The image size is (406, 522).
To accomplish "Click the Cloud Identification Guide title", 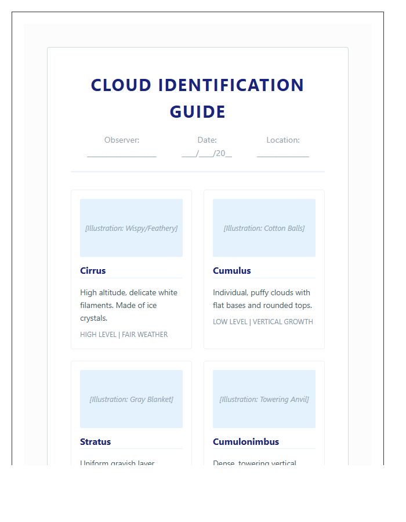I will click(x=197, y=98).
